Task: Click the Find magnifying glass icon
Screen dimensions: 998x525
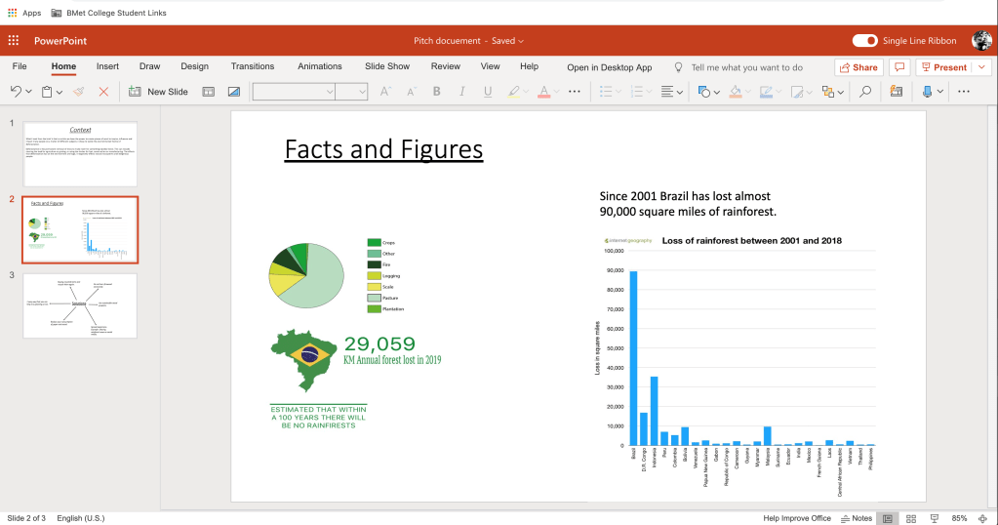Action: [x=864, y=92]
